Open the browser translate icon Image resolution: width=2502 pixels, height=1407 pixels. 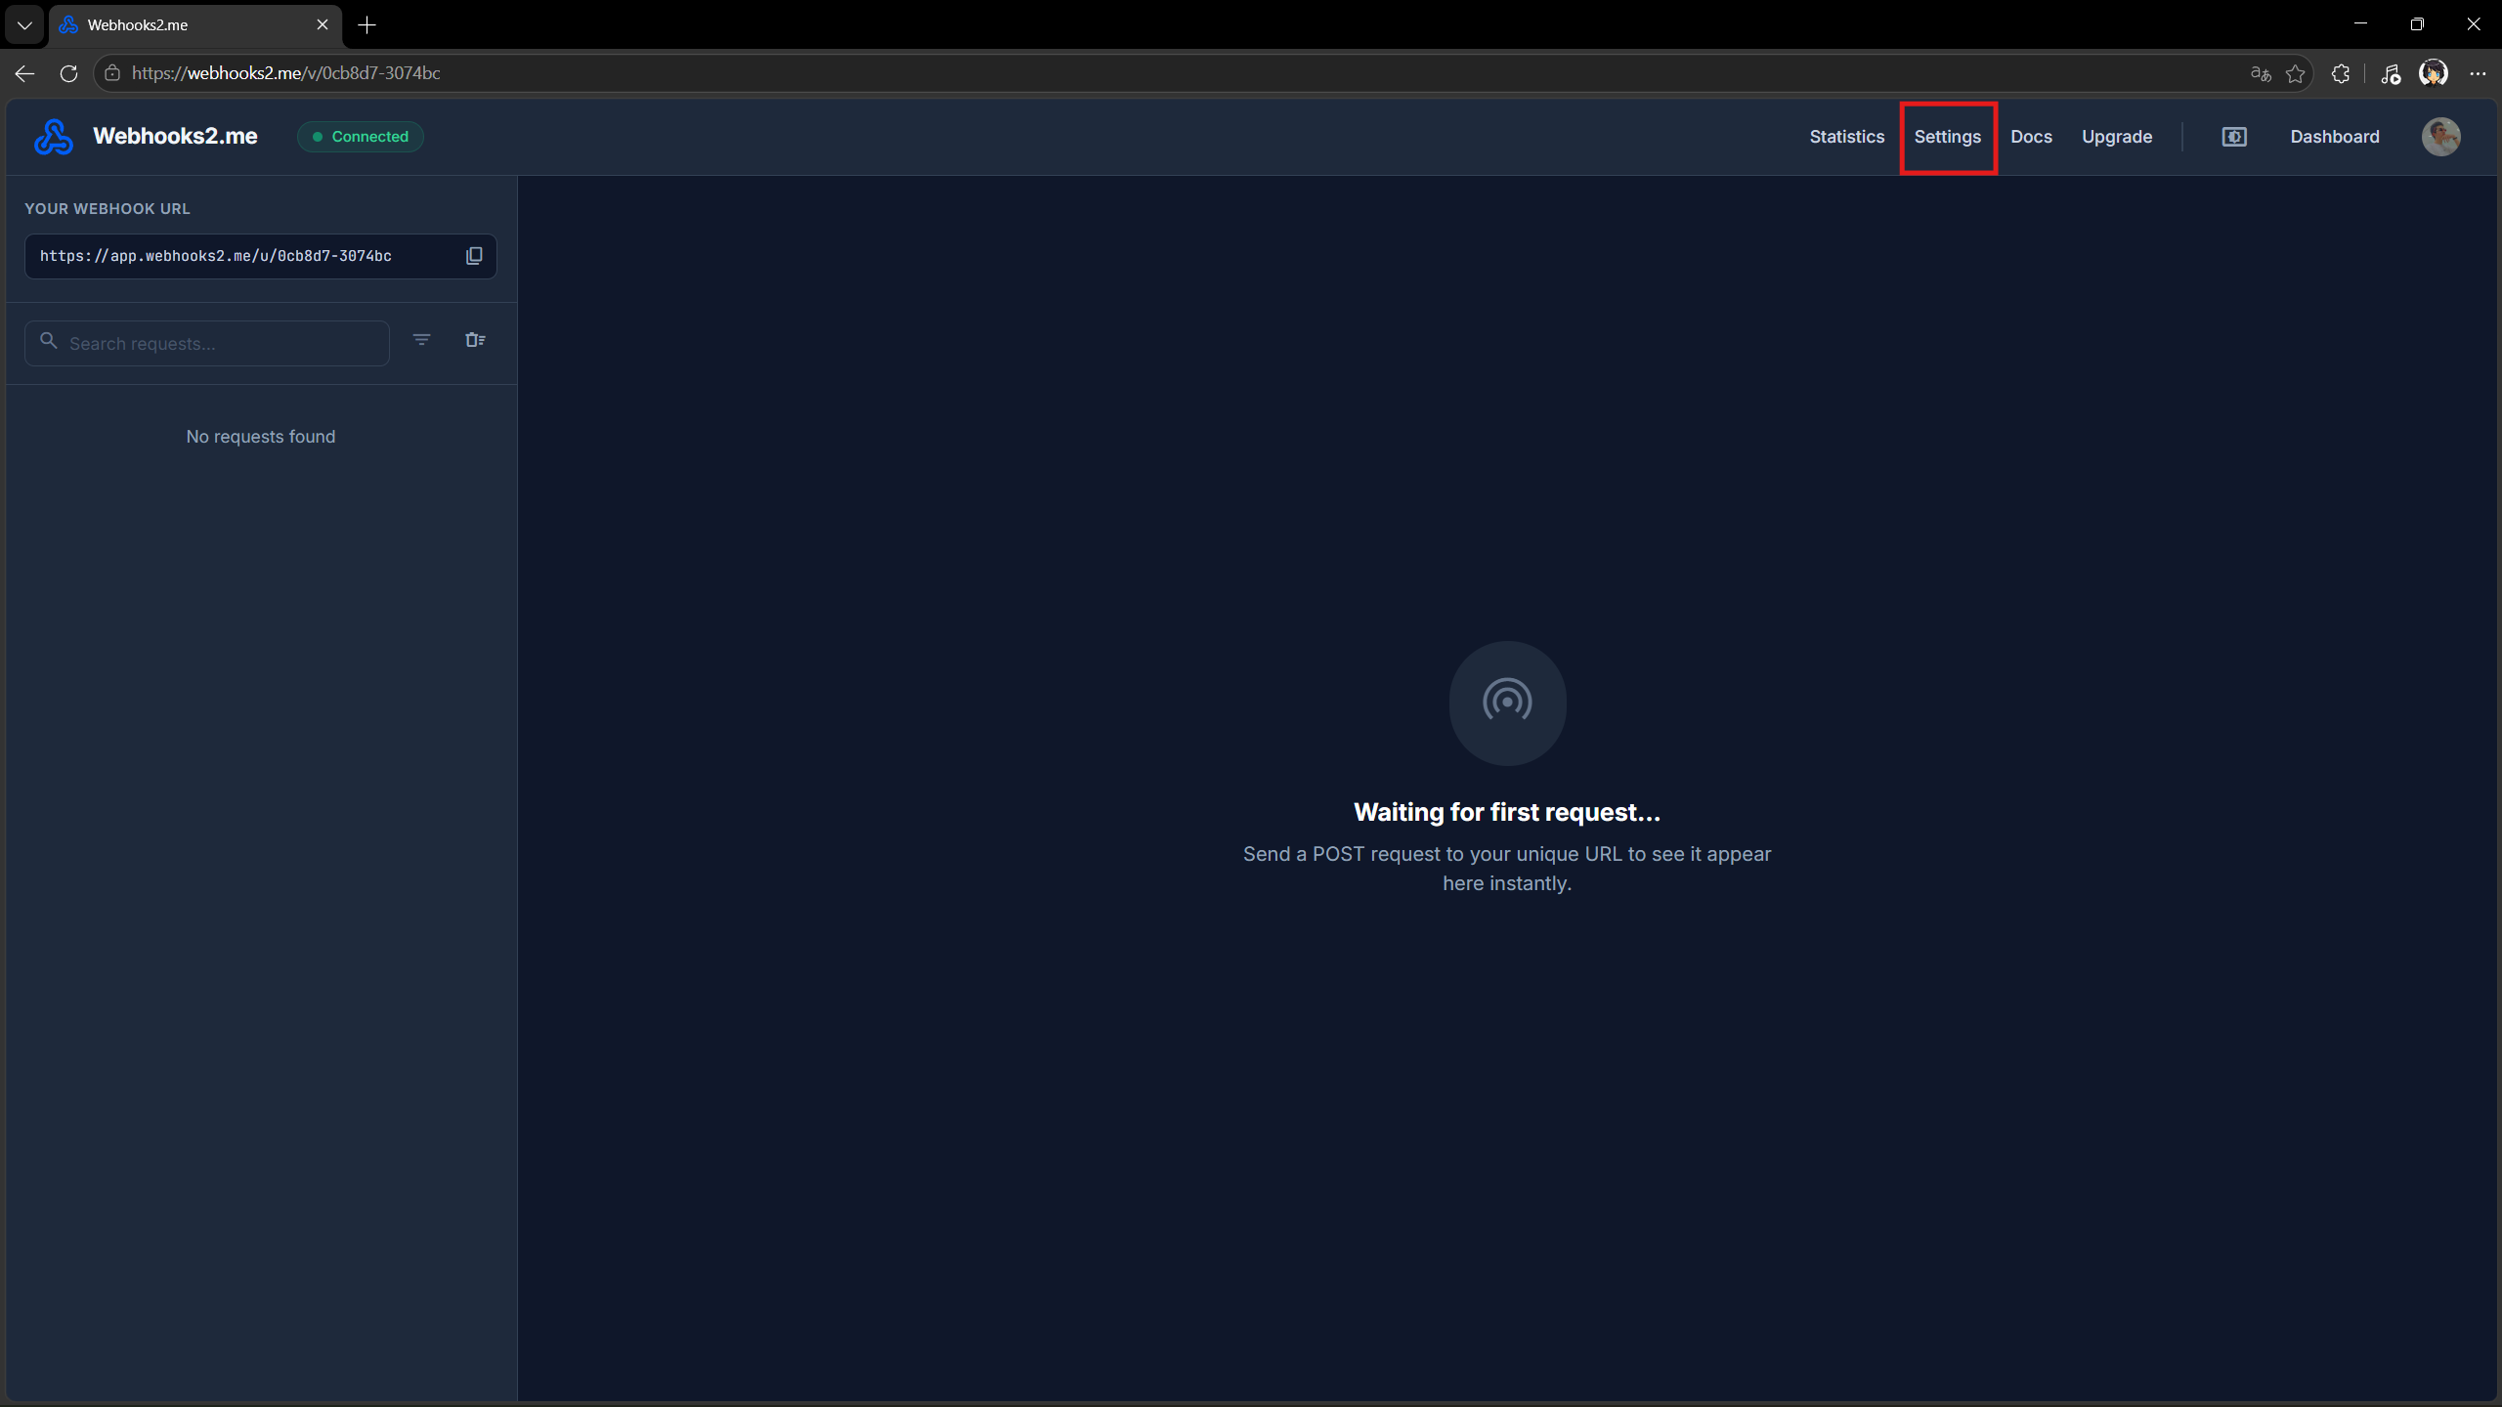2261,73
